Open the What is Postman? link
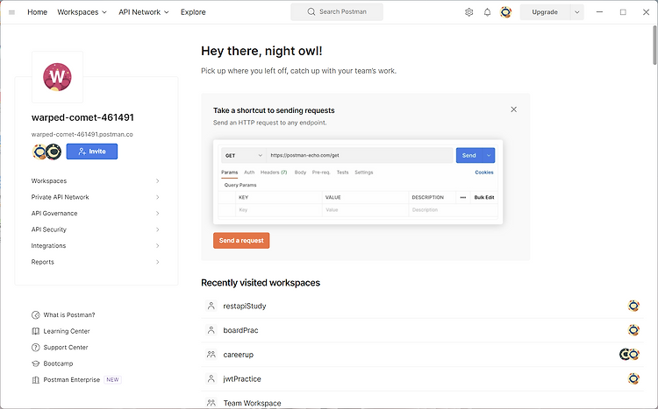Image resolution: width=658 pixels, height=409 pixels. click(69, 315)
